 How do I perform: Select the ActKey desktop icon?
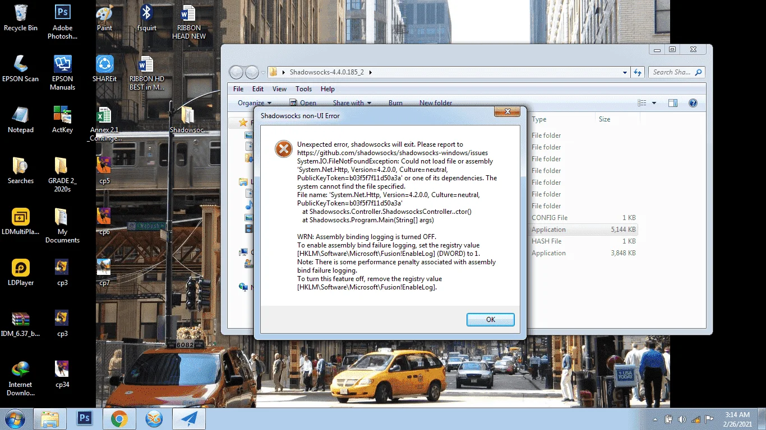pyautogui.click(x=62, y=120)
